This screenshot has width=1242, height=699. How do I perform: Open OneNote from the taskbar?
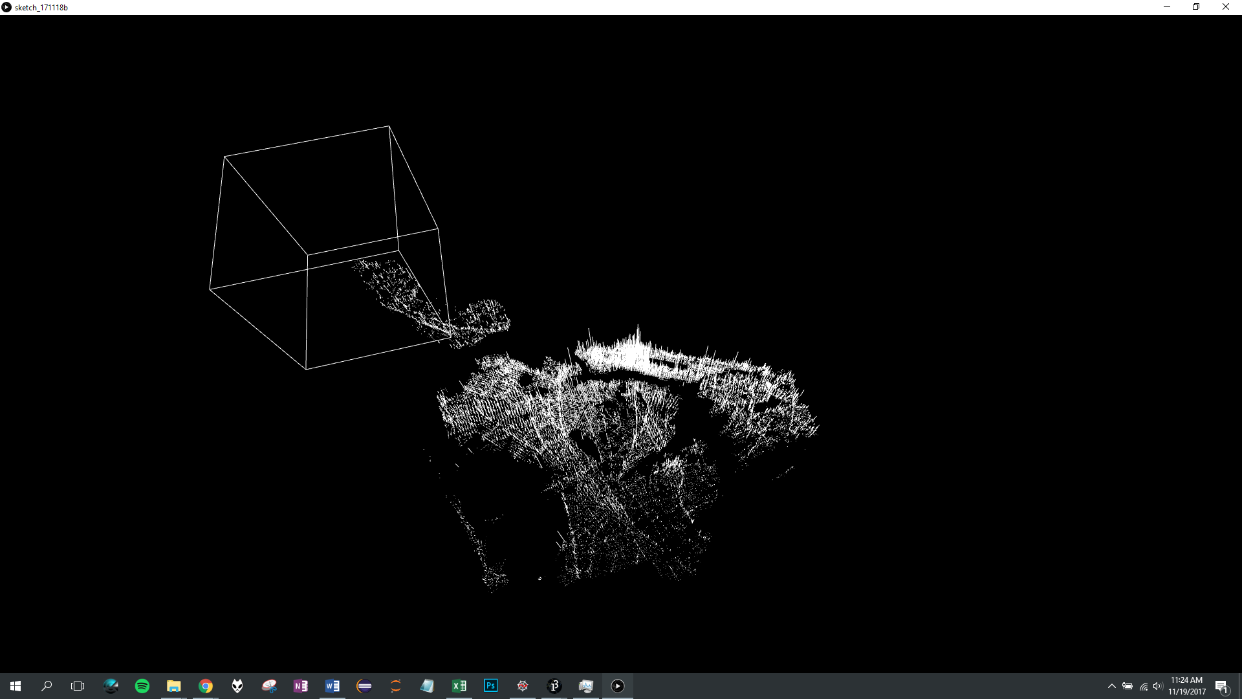(301, 686)
